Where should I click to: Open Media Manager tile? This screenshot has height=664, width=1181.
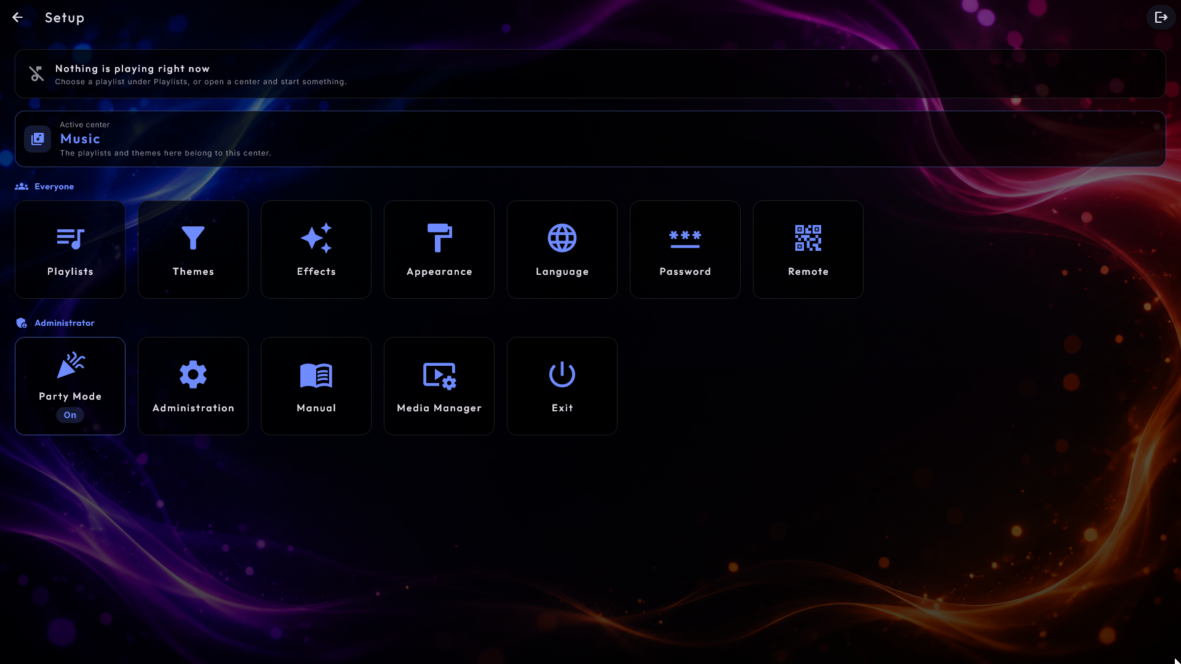coord(439,386)
